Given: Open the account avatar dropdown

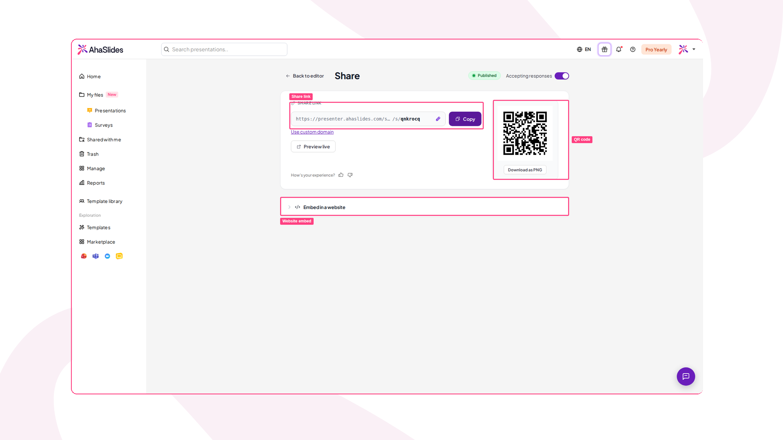Looking at the screenshot, I should (x=687, y=49).
